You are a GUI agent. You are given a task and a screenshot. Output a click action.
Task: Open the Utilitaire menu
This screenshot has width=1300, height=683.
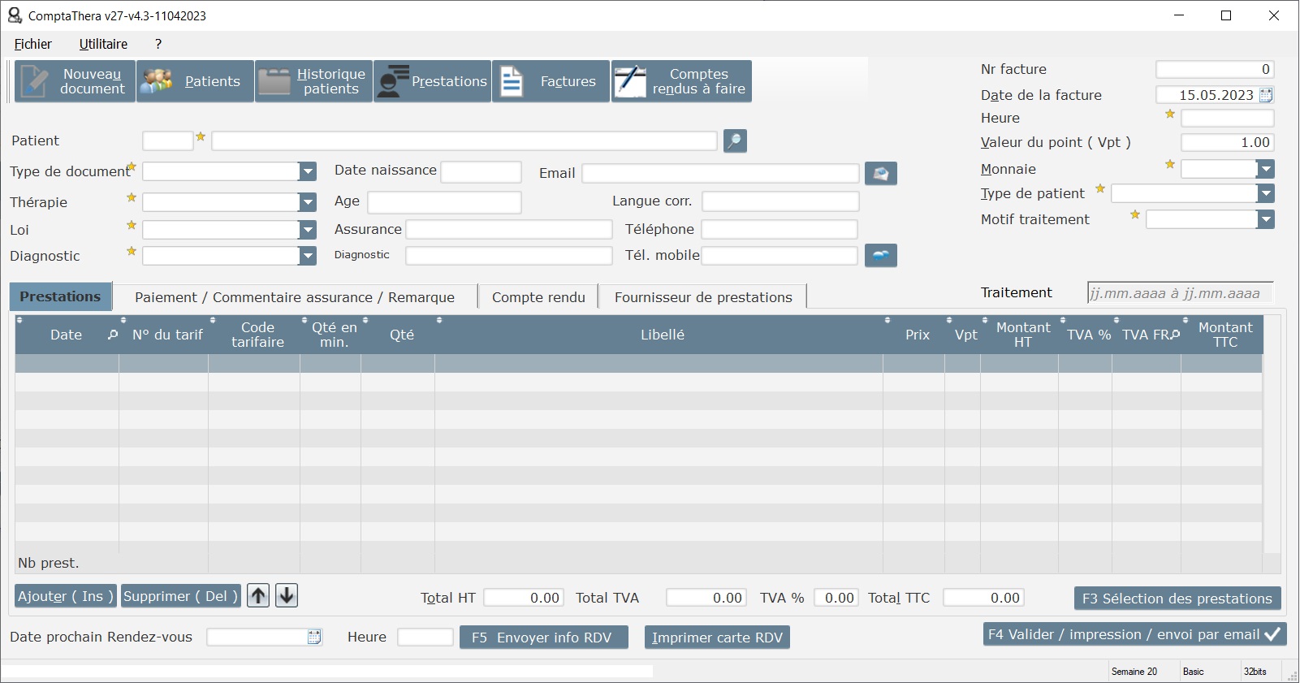point(103,44)
